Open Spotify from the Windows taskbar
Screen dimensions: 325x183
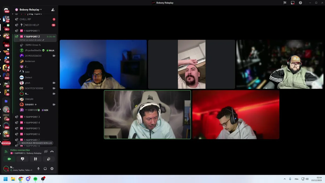[35, 179]
